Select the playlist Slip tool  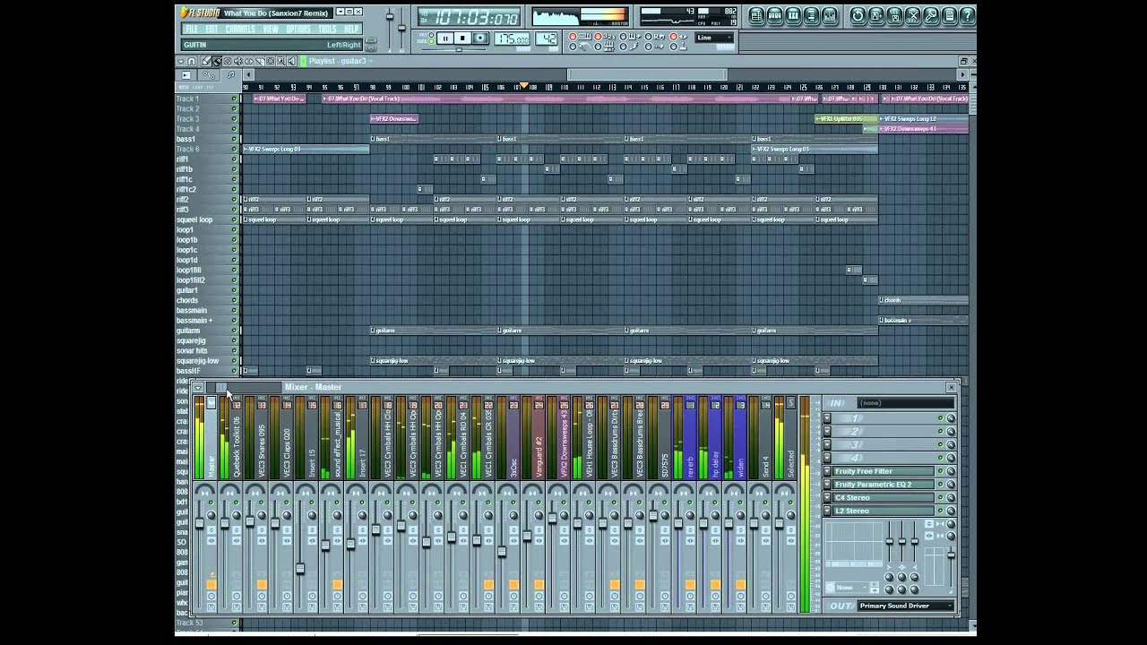click(249, 61)
